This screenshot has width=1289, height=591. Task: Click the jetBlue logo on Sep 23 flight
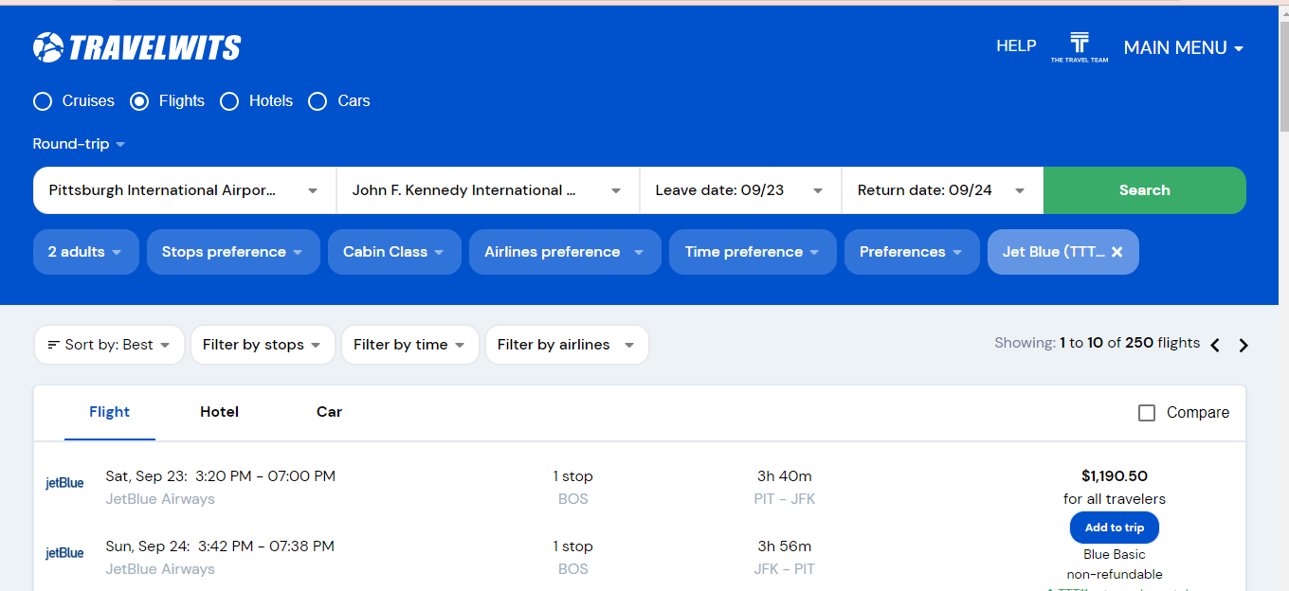click(x=64, y=483)
